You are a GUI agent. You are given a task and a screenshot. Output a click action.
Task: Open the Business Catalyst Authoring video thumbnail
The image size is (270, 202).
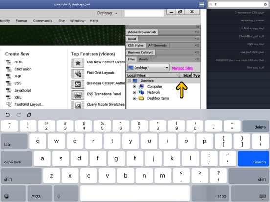point(78,84)
